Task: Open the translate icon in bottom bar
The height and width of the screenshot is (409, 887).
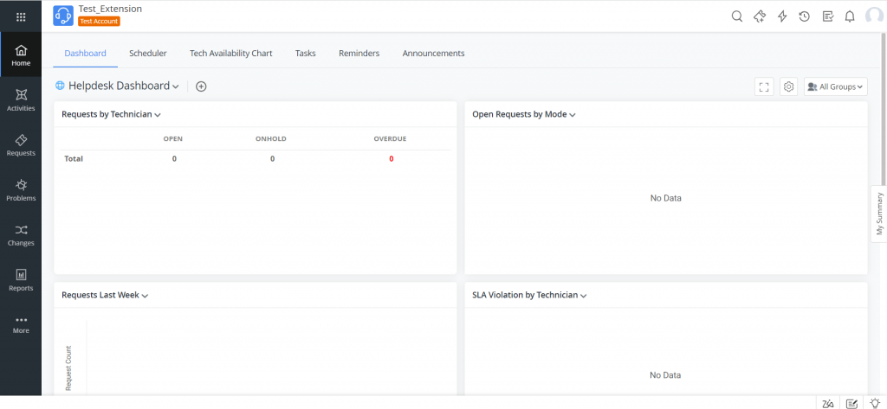Action: click(x=828, y=403)
